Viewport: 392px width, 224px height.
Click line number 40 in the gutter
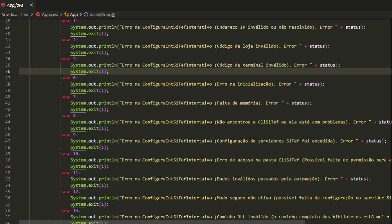(x=8, y=97)
